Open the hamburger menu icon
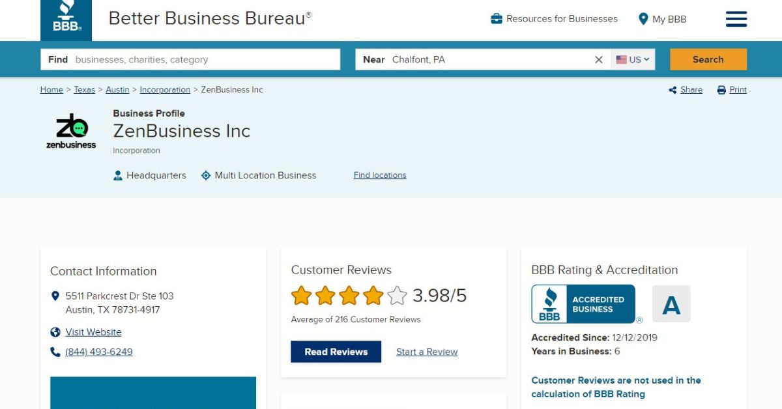This screenshot has height=409, width=782. click(736, 19)
